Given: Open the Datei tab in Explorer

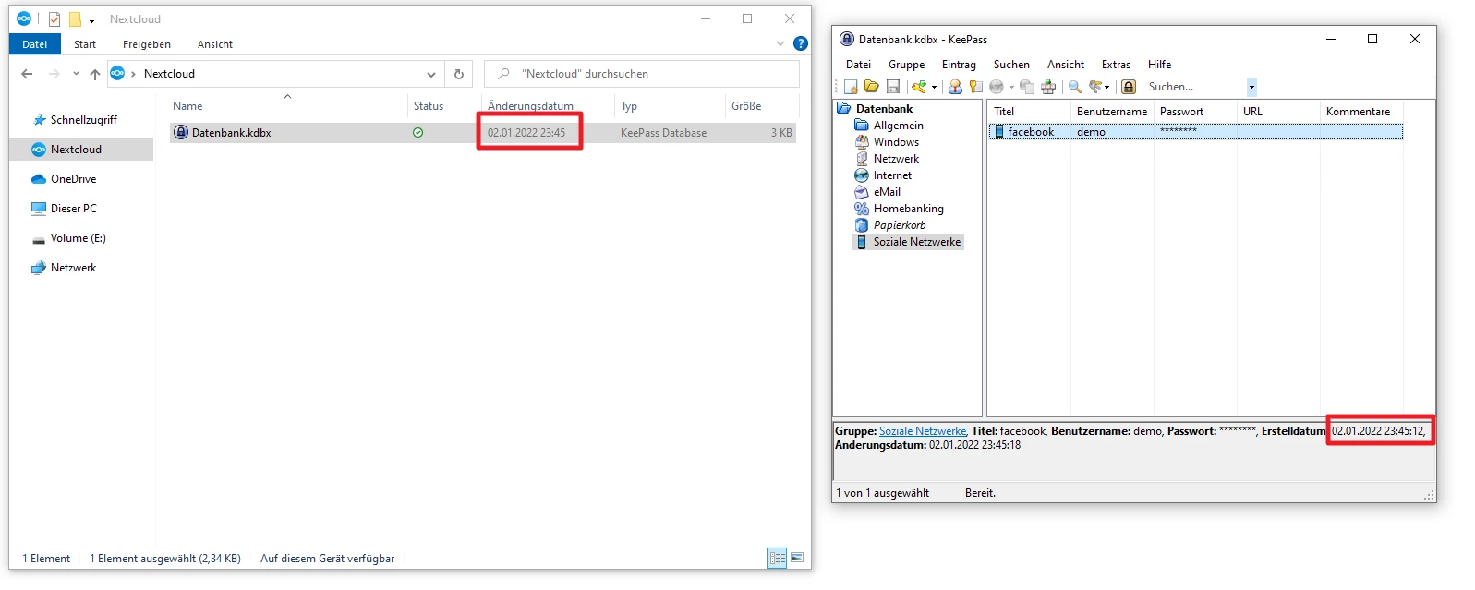Looking at the screenshot, I should pos(35,44).
